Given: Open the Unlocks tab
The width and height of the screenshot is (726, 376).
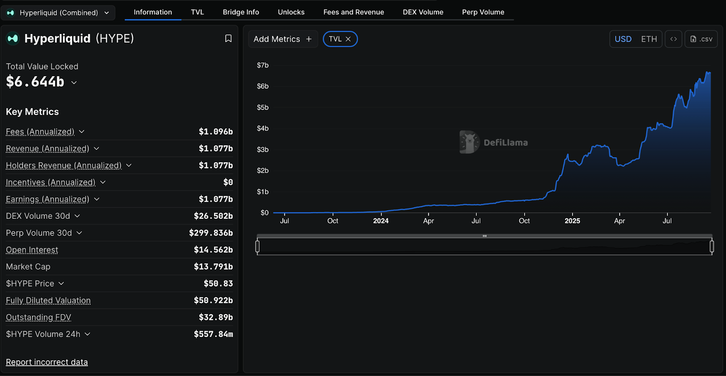Looking at the screenshot, I should (x=291, y=12).
